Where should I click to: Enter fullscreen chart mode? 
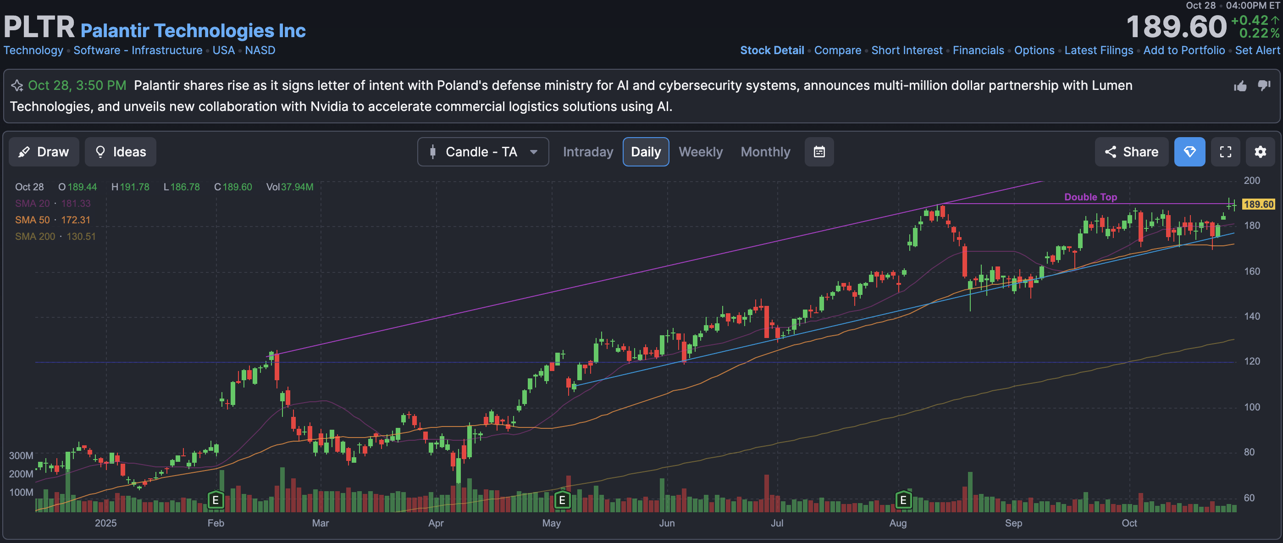(x=1225, y=152)
